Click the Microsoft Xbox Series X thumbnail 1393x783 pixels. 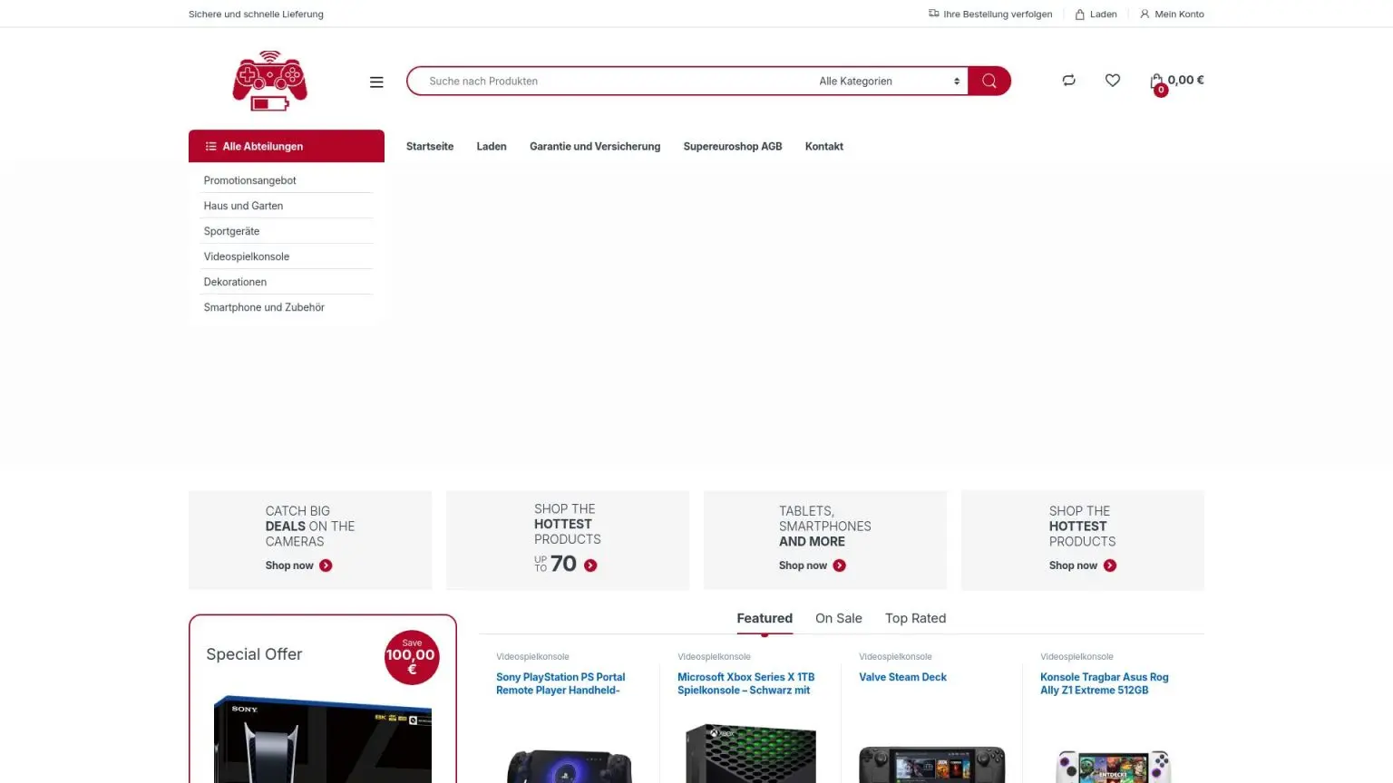(x=750, y=752)
